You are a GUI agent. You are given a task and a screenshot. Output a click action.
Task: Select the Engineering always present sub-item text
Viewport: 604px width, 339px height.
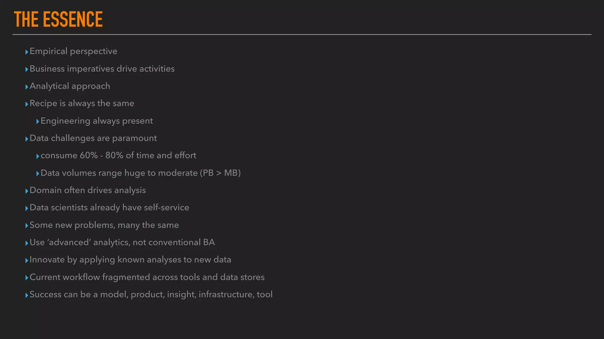(x=97, y=121)
